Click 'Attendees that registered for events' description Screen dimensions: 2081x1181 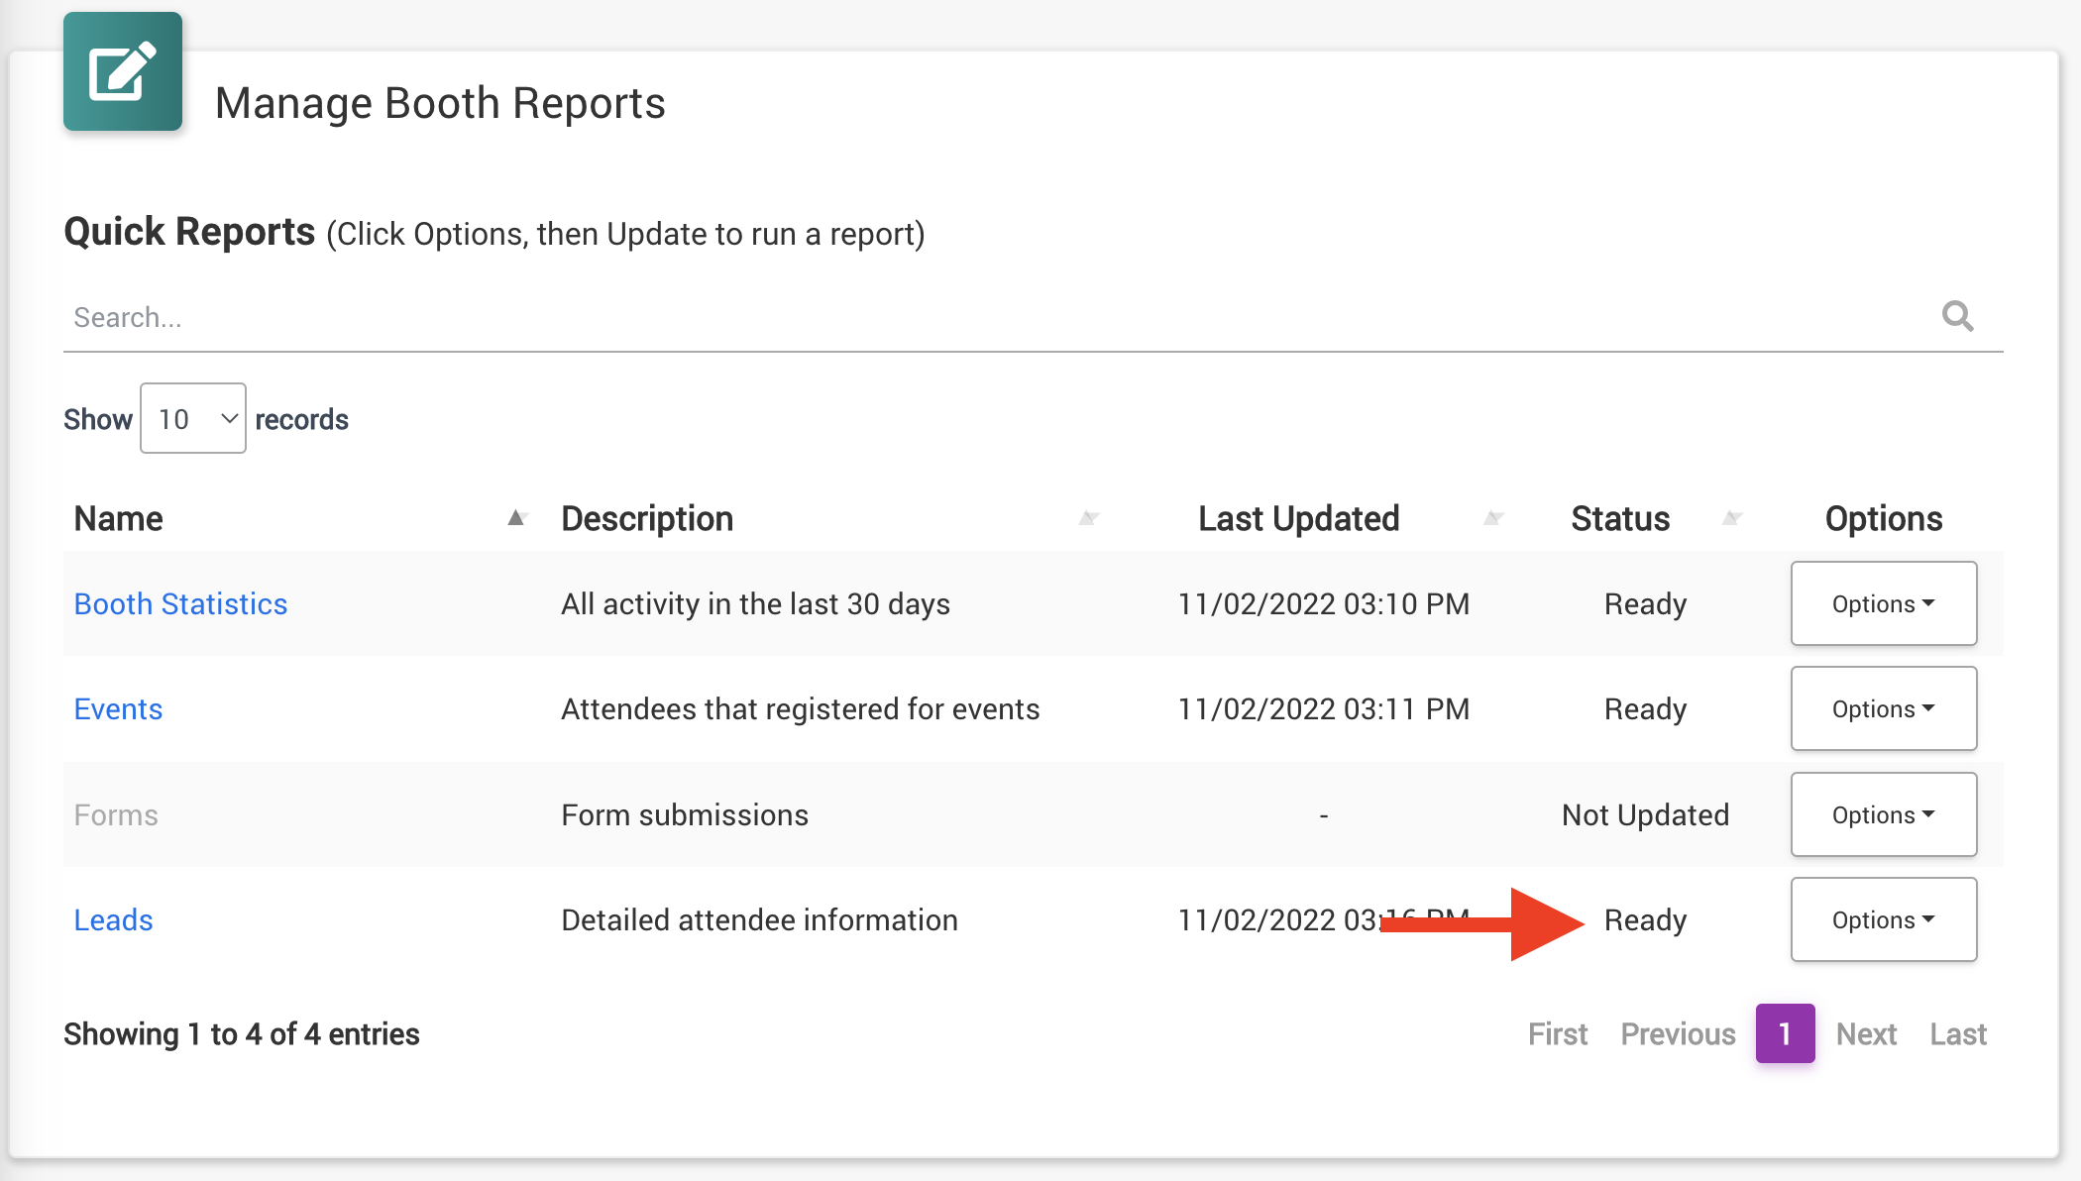(801, 708)
